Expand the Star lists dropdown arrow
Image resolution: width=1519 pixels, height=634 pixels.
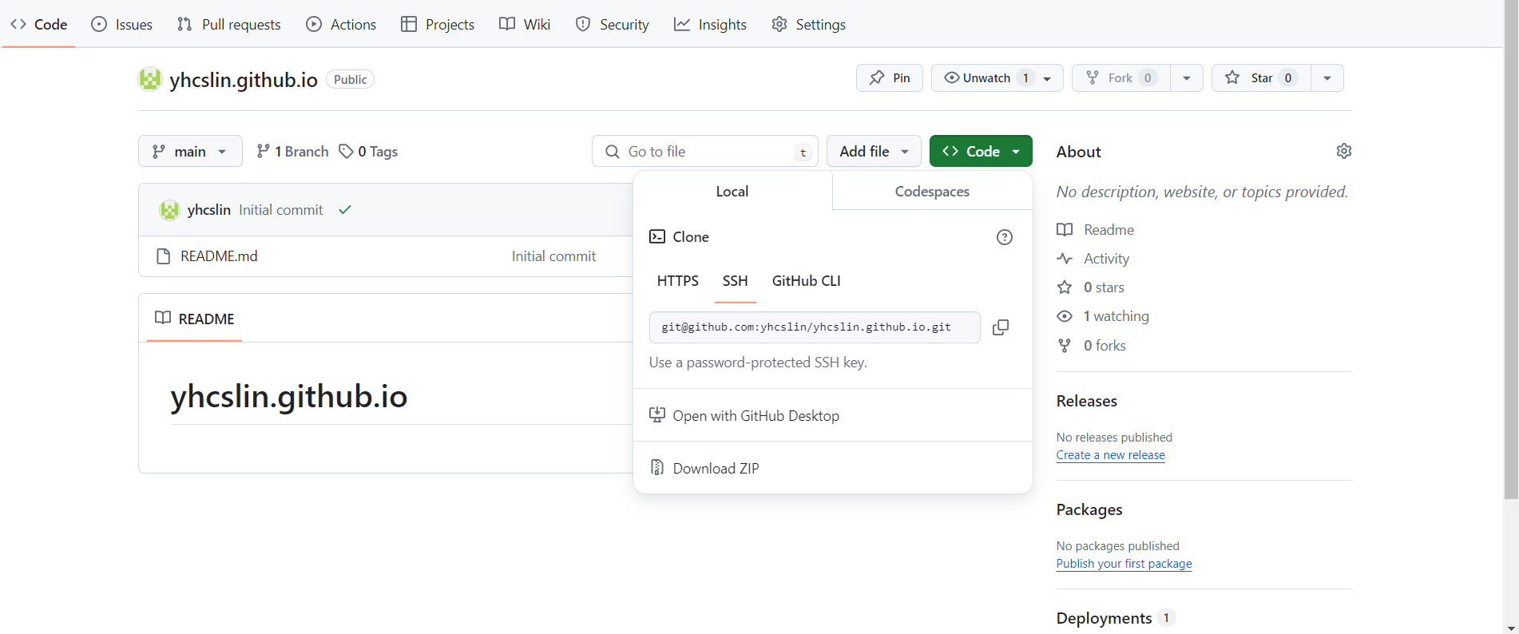pyautogui.click(x=1327, y=77)
